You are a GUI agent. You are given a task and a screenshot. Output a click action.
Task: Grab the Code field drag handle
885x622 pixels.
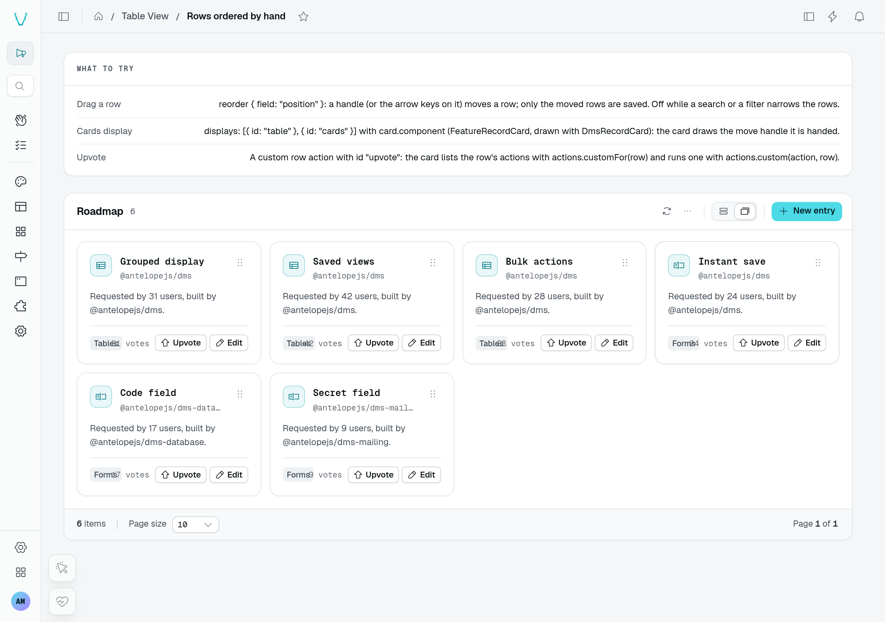[x=240, y=394]
